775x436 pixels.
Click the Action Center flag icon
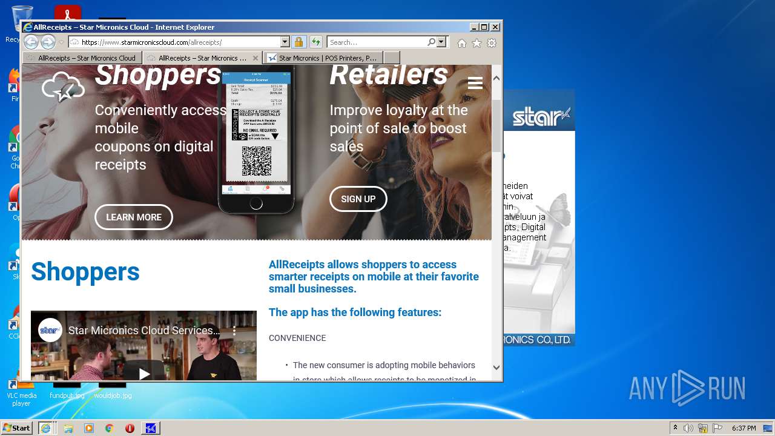click(x=717, y=428)
